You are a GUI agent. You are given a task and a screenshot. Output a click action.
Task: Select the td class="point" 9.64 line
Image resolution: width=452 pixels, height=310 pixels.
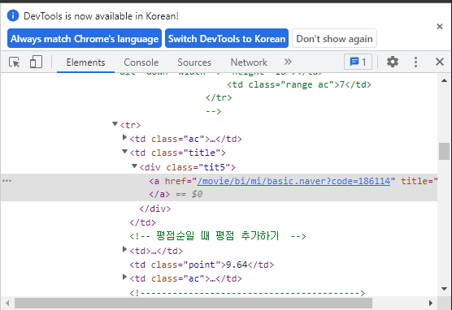coord(202,265)
